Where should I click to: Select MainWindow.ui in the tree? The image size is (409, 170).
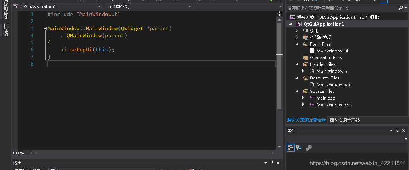332,51
